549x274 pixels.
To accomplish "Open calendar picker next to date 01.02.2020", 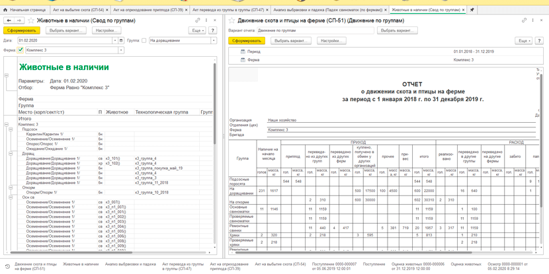I will click(121, 40).
